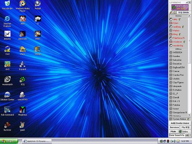Open the Sub Command game icon
192x144 pixels.
[7, 111]
